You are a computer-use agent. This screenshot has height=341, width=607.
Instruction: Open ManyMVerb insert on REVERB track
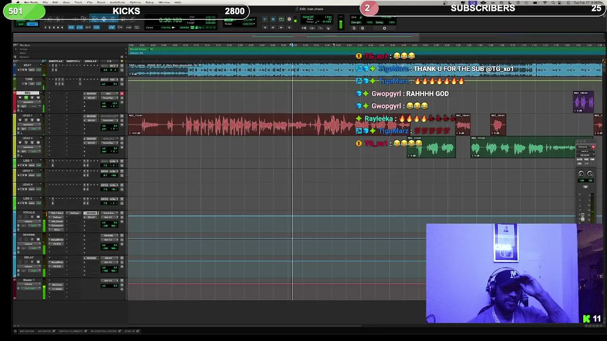click(56, 240)
